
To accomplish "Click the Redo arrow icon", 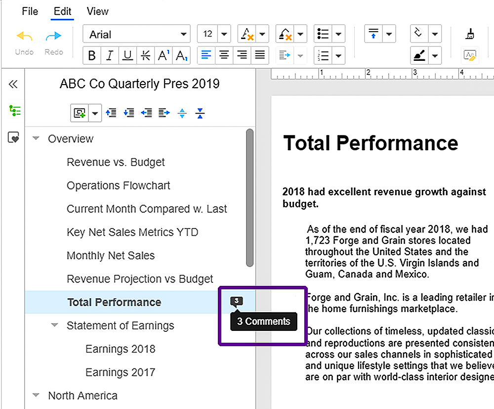I will pyautogui.click(x=53, y=37).
